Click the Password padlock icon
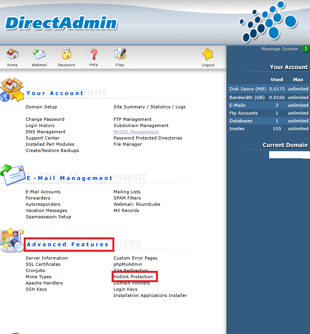Image resolution: width=310 pixels, height=334 pixels. coord(67,53)
